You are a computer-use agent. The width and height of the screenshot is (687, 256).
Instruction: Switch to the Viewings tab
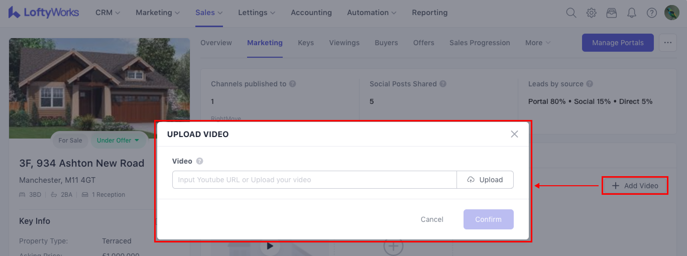click(x=344, y=43)
